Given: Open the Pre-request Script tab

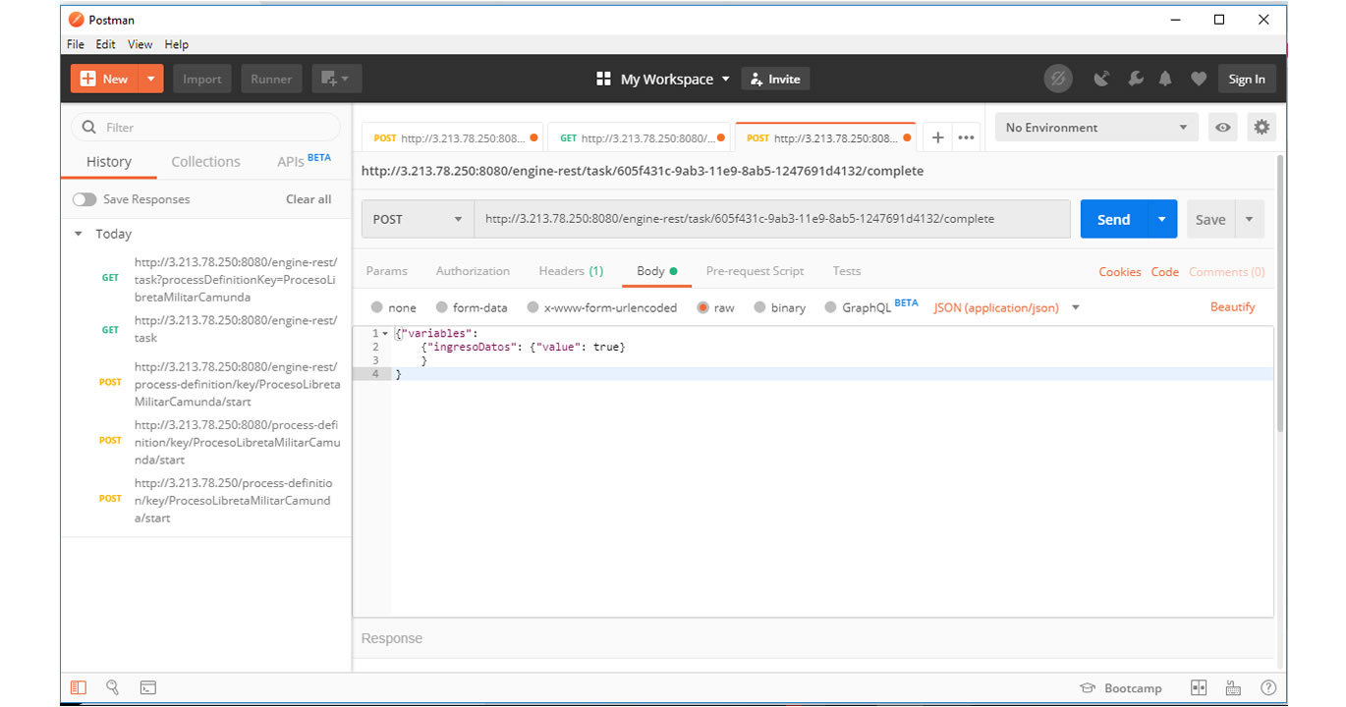Looking at the screenshot, I should pyautogui.click(x=755, y=271).
